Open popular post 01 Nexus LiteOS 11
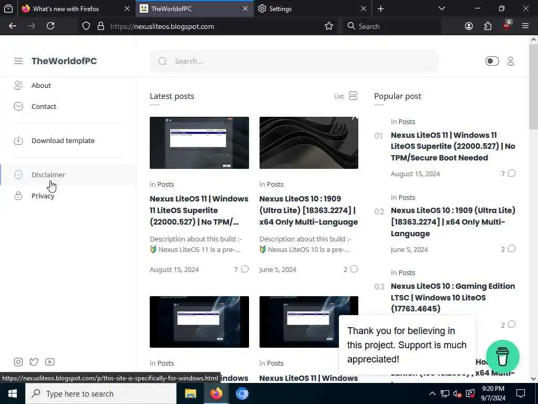 (x=453, y=146)
